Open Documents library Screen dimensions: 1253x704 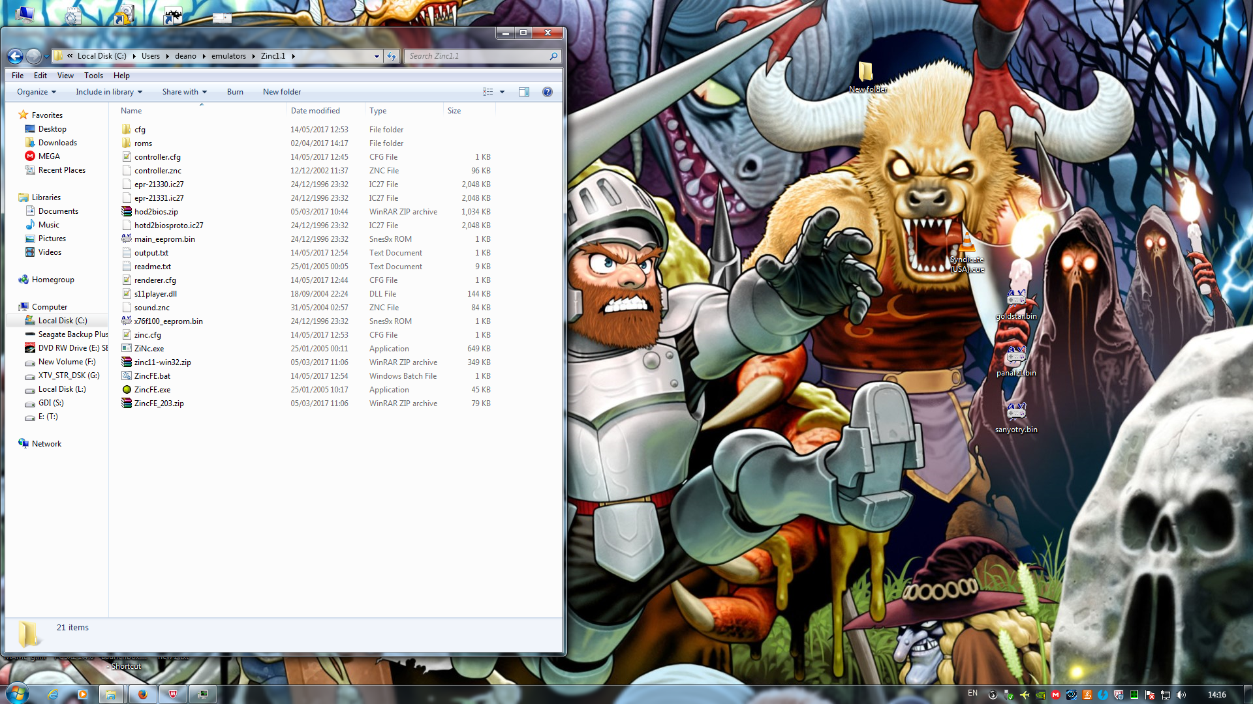58,211
